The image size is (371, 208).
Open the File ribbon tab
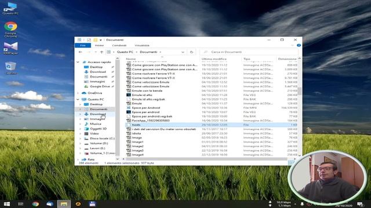pos(83,45)
